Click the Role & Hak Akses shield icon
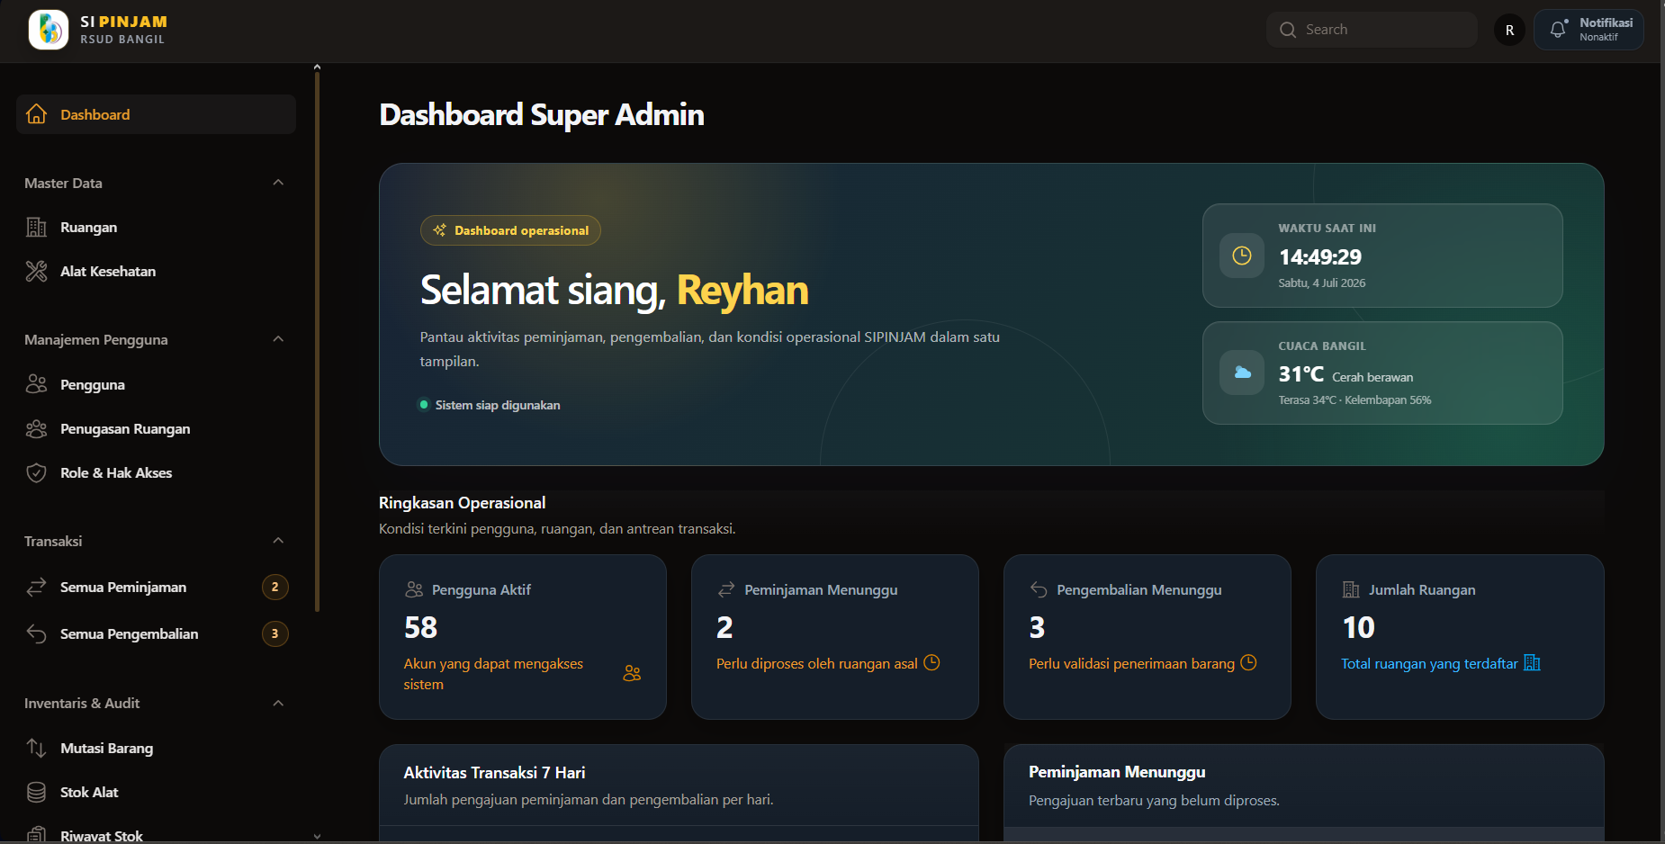 [x=36, y=472]
